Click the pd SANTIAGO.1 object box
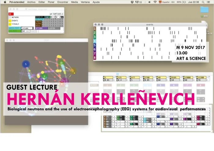Screen dimensions: 214x151 (57, 14)
